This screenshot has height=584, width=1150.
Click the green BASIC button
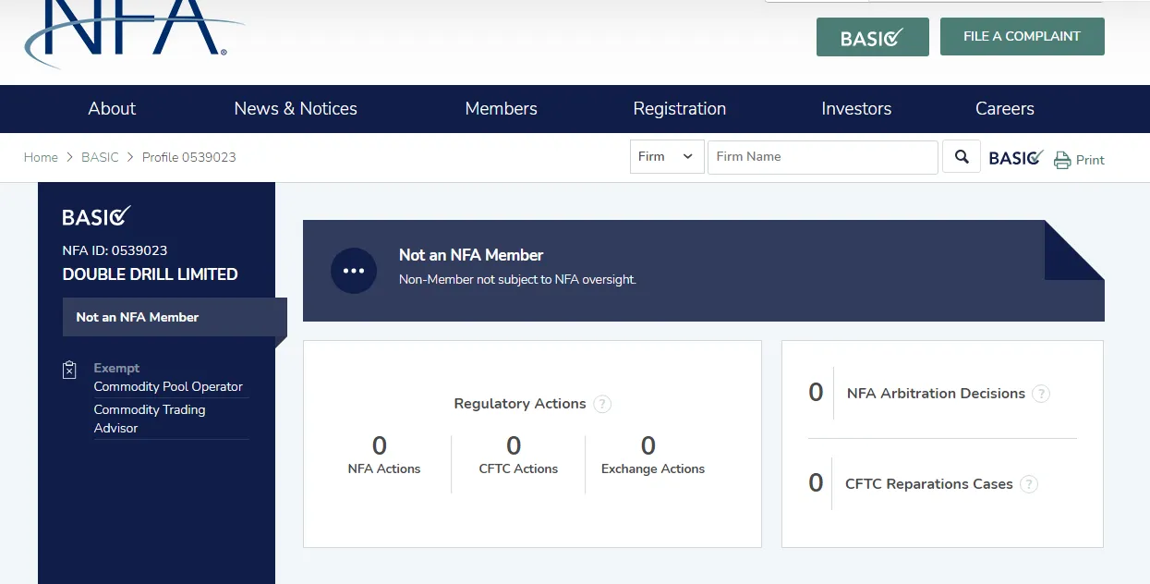click(x=873, y=37)
